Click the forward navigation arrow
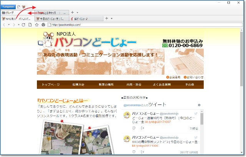The height and width of the screenshot is (157, 246). click(x=13, y=25)
